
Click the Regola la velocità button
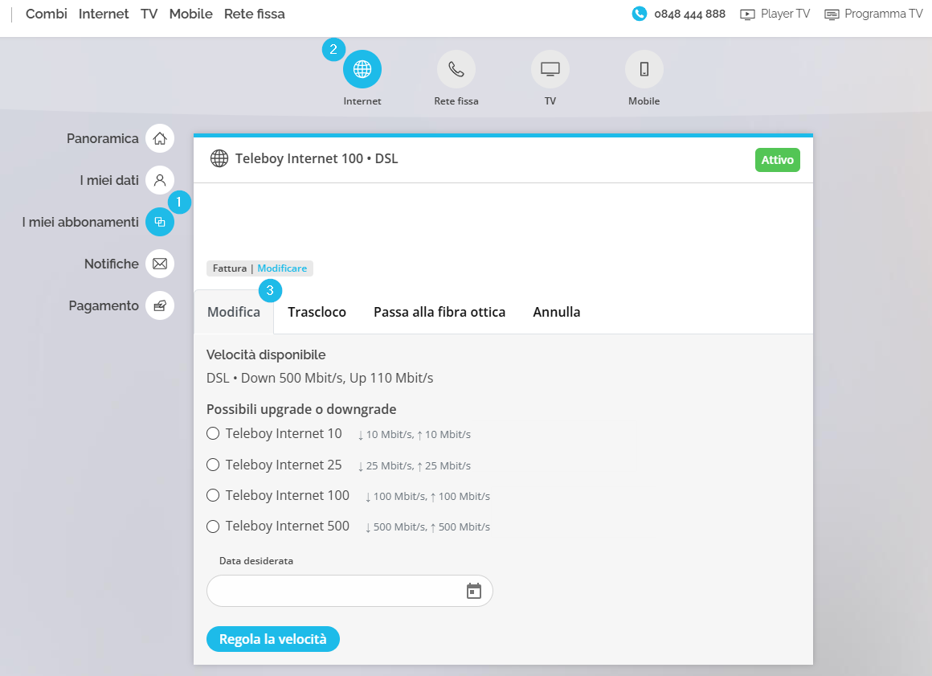pos(273,639)
